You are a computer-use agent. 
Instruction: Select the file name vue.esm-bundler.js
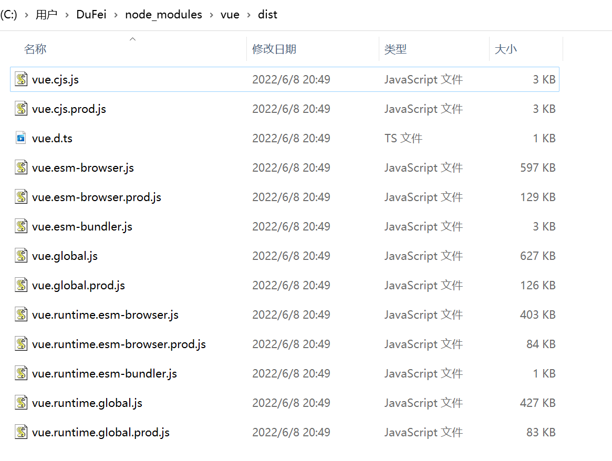click(x=82, y=227)
